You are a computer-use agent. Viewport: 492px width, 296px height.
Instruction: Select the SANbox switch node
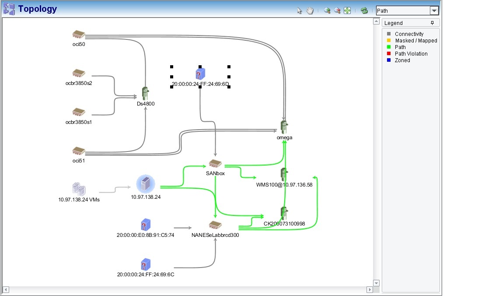point(215,164)
